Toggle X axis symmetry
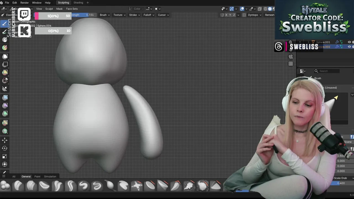Viewport: 354px width, 199px height. pos(227,15)
